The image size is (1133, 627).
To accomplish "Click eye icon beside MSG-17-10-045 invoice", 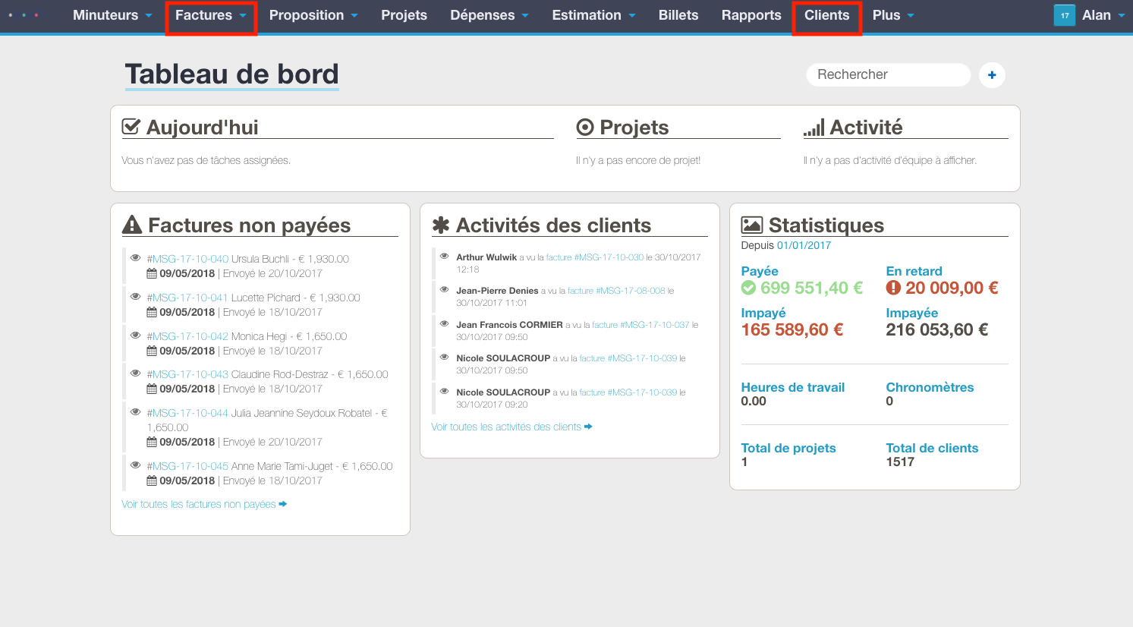I will pyautogui.click(x=135, y=465).
